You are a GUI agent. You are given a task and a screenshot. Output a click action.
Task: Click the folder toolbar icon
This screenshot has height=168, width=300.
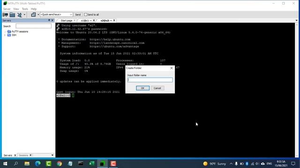12,14
